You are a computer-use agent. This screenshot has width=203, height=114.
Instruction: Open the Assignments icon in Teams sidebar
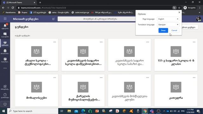click(x=5, y=52)
